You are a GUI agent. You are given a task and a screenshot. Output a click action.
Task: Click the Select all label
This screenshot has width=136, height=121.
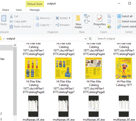(x=127, y=16)
